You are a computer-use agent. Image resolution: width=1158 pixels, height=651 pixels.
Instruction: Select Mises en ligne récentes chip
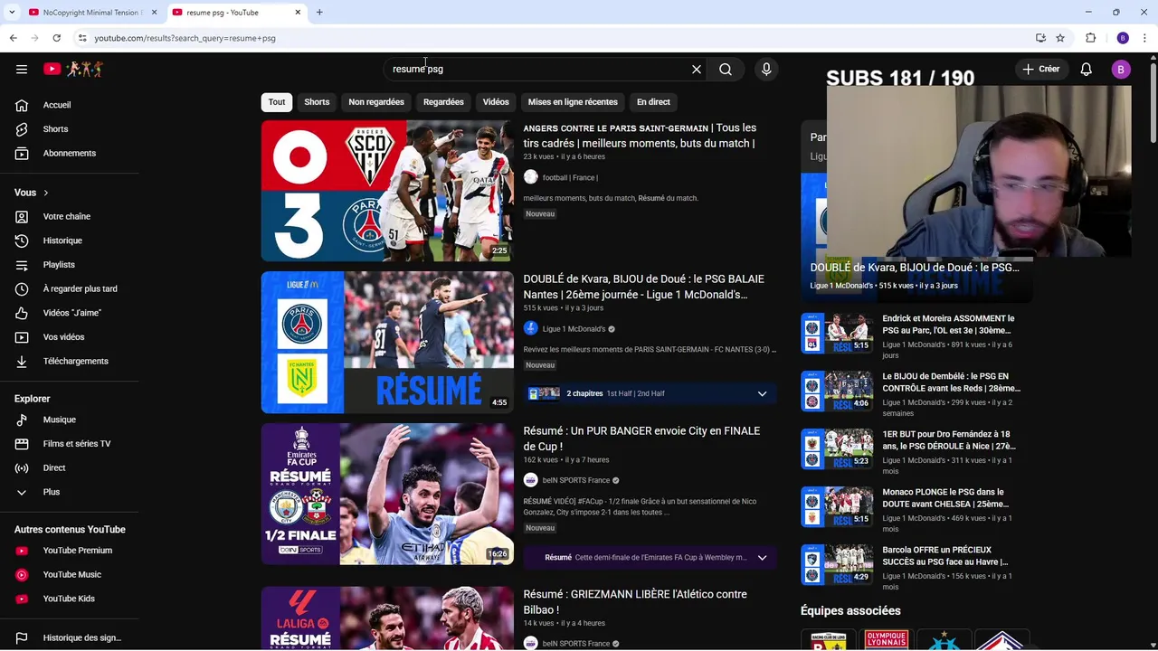point(573,102)
